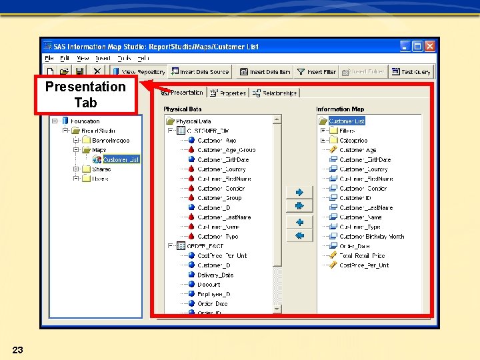The image size is (480, 360).
Task: Click Insert Data Source button
Action: coord(199,71)
